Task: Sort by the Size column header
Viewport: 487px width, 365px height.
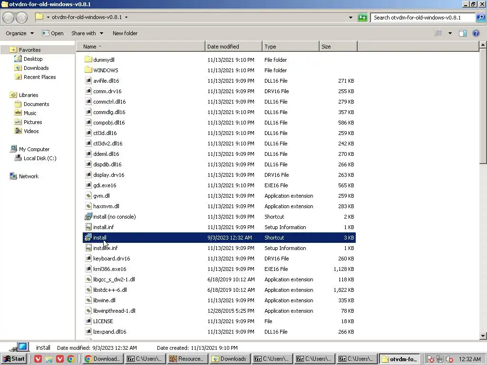Action: pos(338,47)
